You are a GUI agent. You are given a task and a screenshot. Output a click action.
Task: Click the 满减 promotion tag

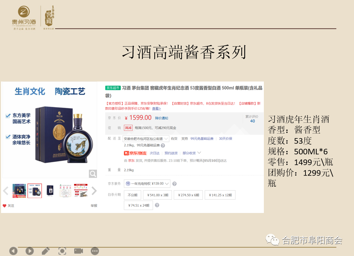[x=128, y=128]
